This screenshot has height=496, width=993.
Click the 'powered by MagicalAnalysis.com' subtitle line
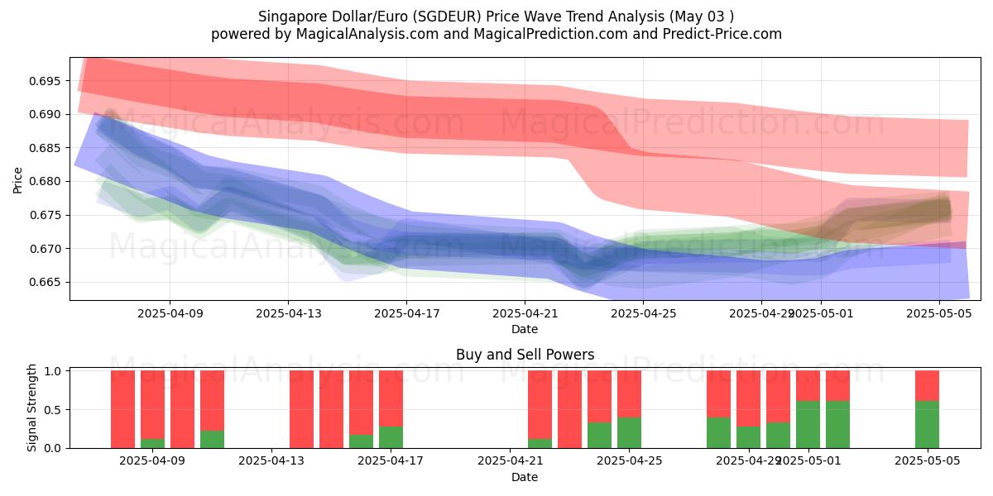click(x=496, y=34)
